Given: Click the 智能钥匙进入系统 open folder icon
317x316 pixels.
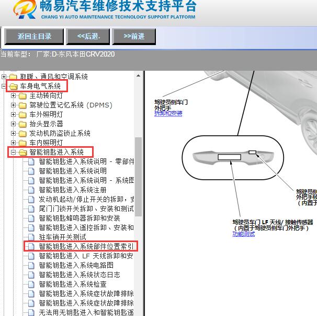Looking at the screenshot, I should point(23,152).
